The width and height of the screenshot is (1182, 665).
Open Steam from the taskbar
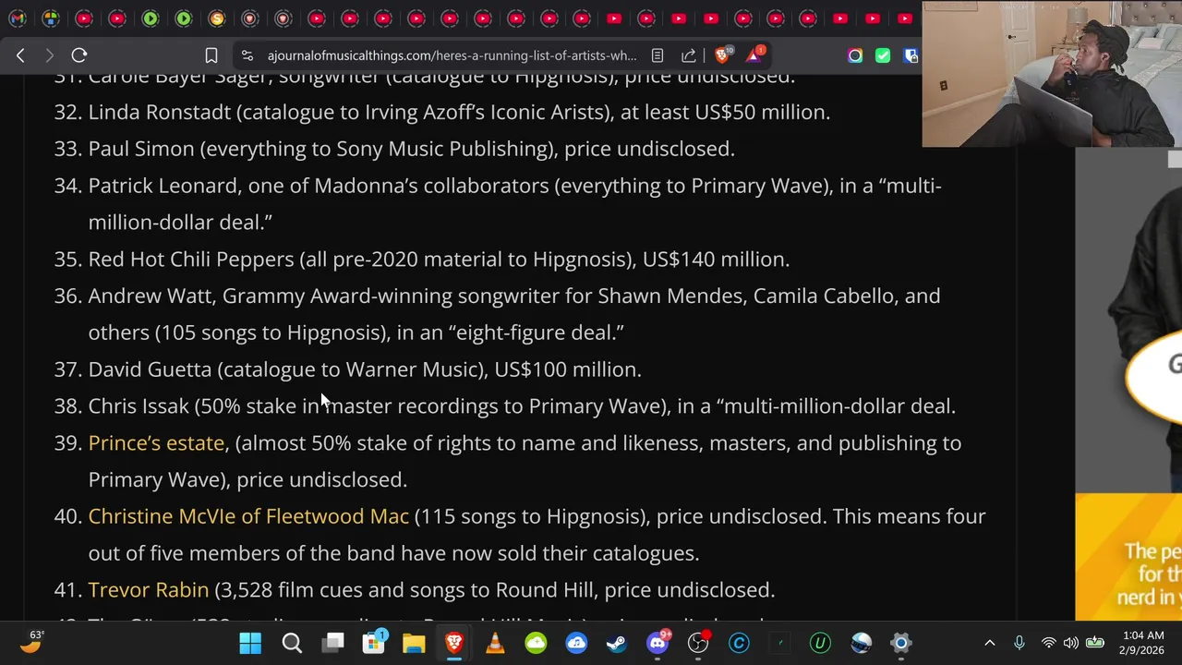click(x=617, y=643)
